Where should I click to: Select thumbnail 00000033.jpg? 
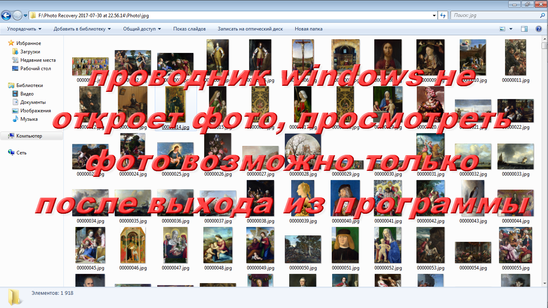tap(516, 156)
